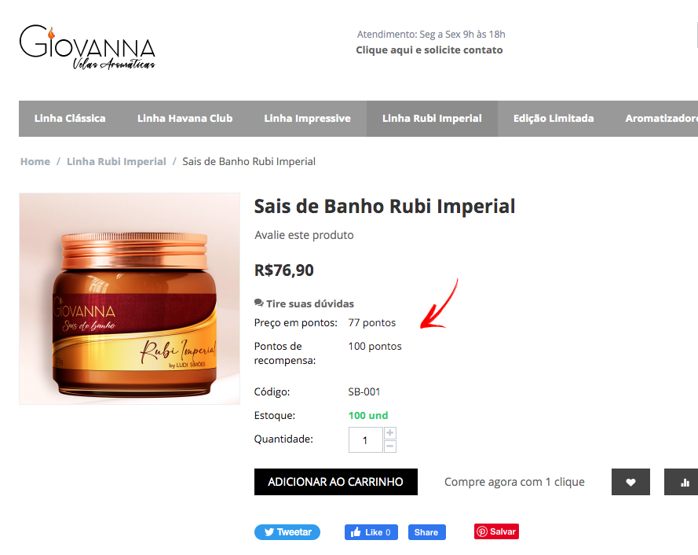Click Compre agora com 1 clique
Image resolution: width=698 pixels, height=555 pixels.
514,482
